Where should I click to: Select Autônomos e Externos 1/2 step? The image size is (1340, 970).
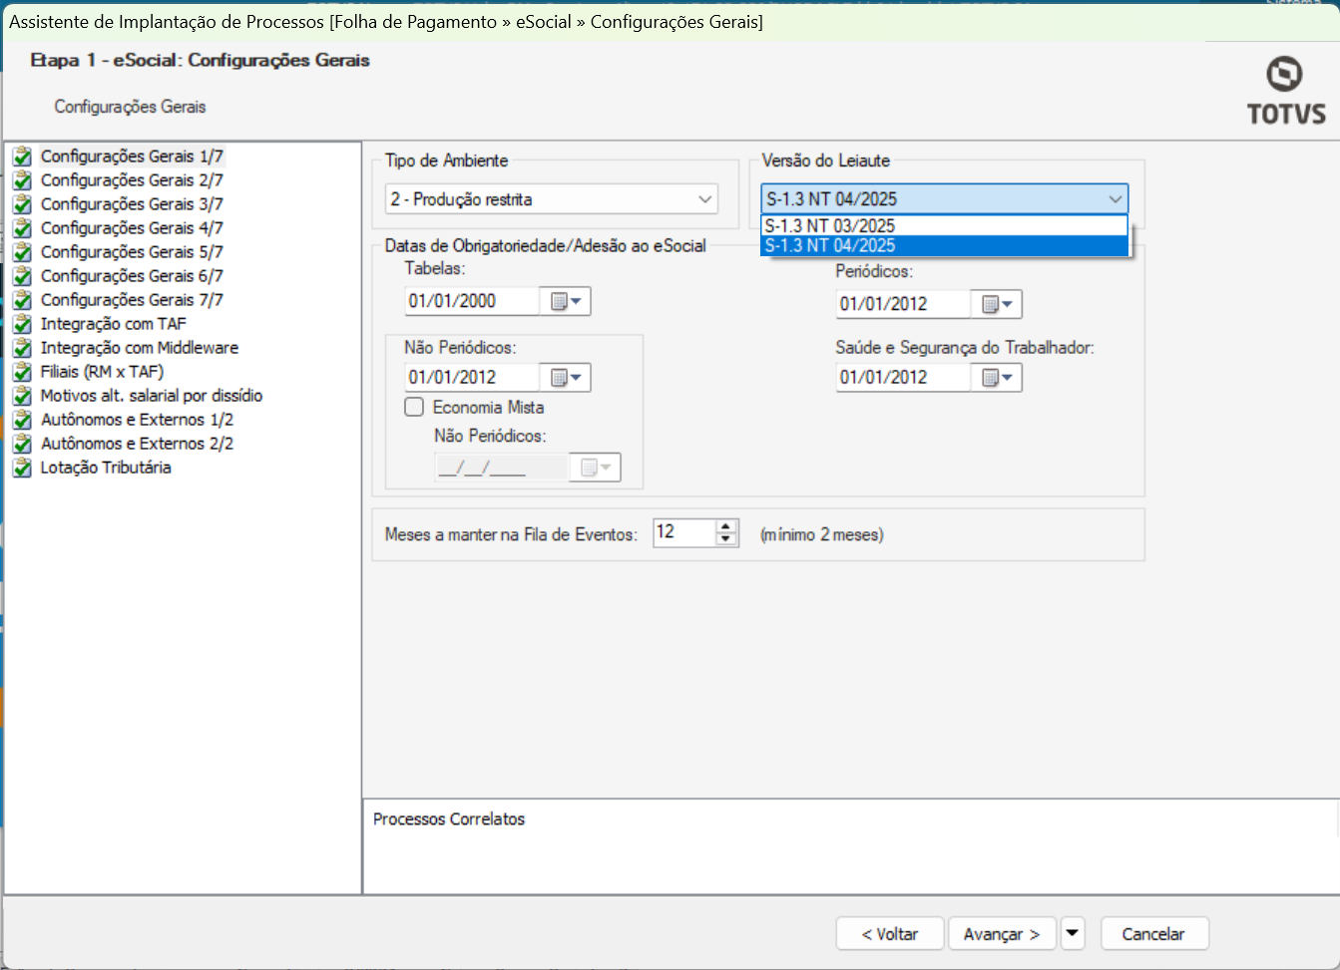click(138, 420)
